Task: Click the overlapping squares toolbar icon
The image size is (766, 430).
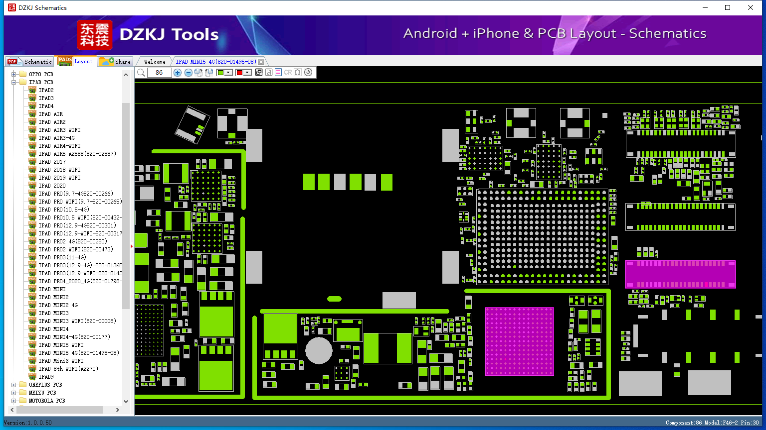Action: [258, 73]
